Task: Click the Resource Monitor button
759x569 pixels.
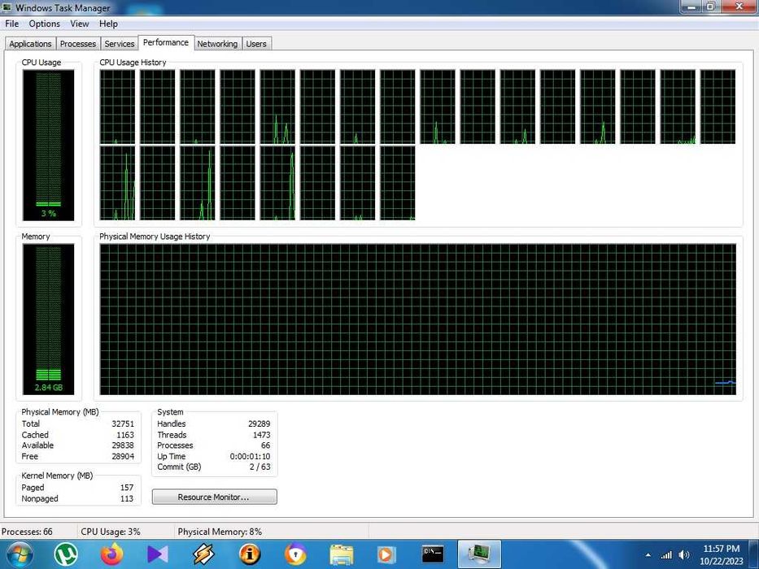Action: [215, 497]
